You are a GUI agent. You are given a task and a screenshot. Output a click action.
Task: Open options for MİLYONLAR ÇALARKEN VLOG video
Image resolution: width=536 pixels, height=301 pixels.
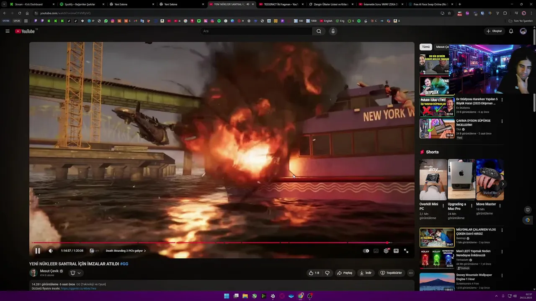click(x=502, y=230)
